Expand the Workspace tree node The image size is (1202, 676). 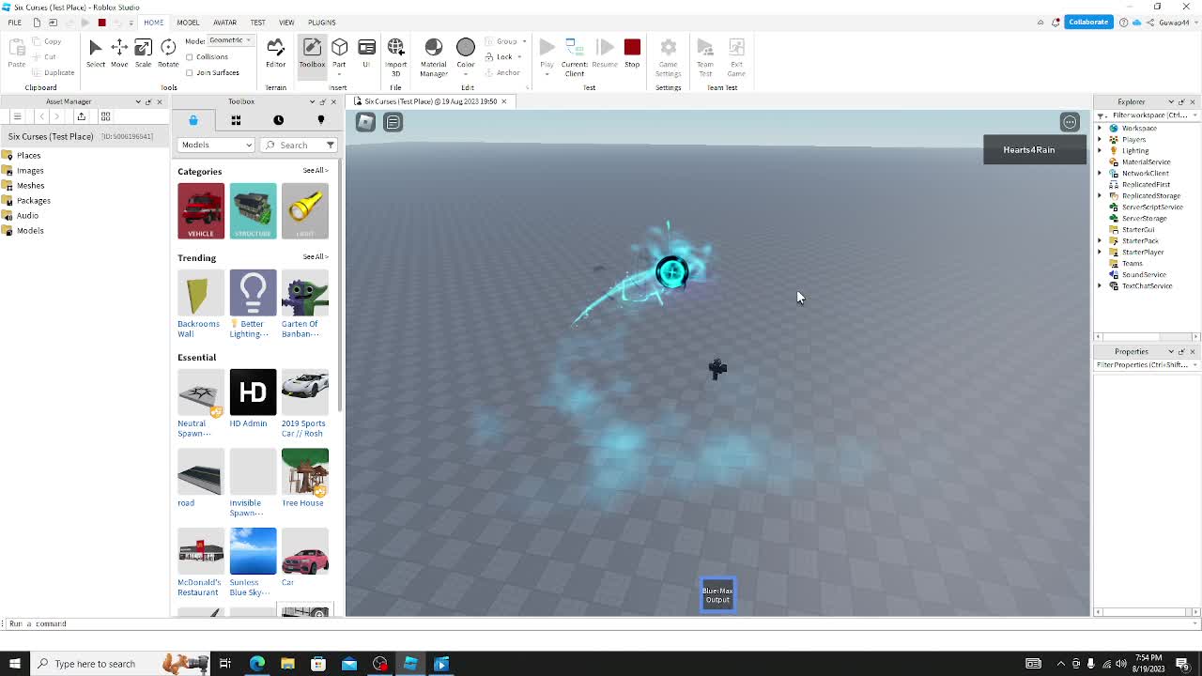1101,129
